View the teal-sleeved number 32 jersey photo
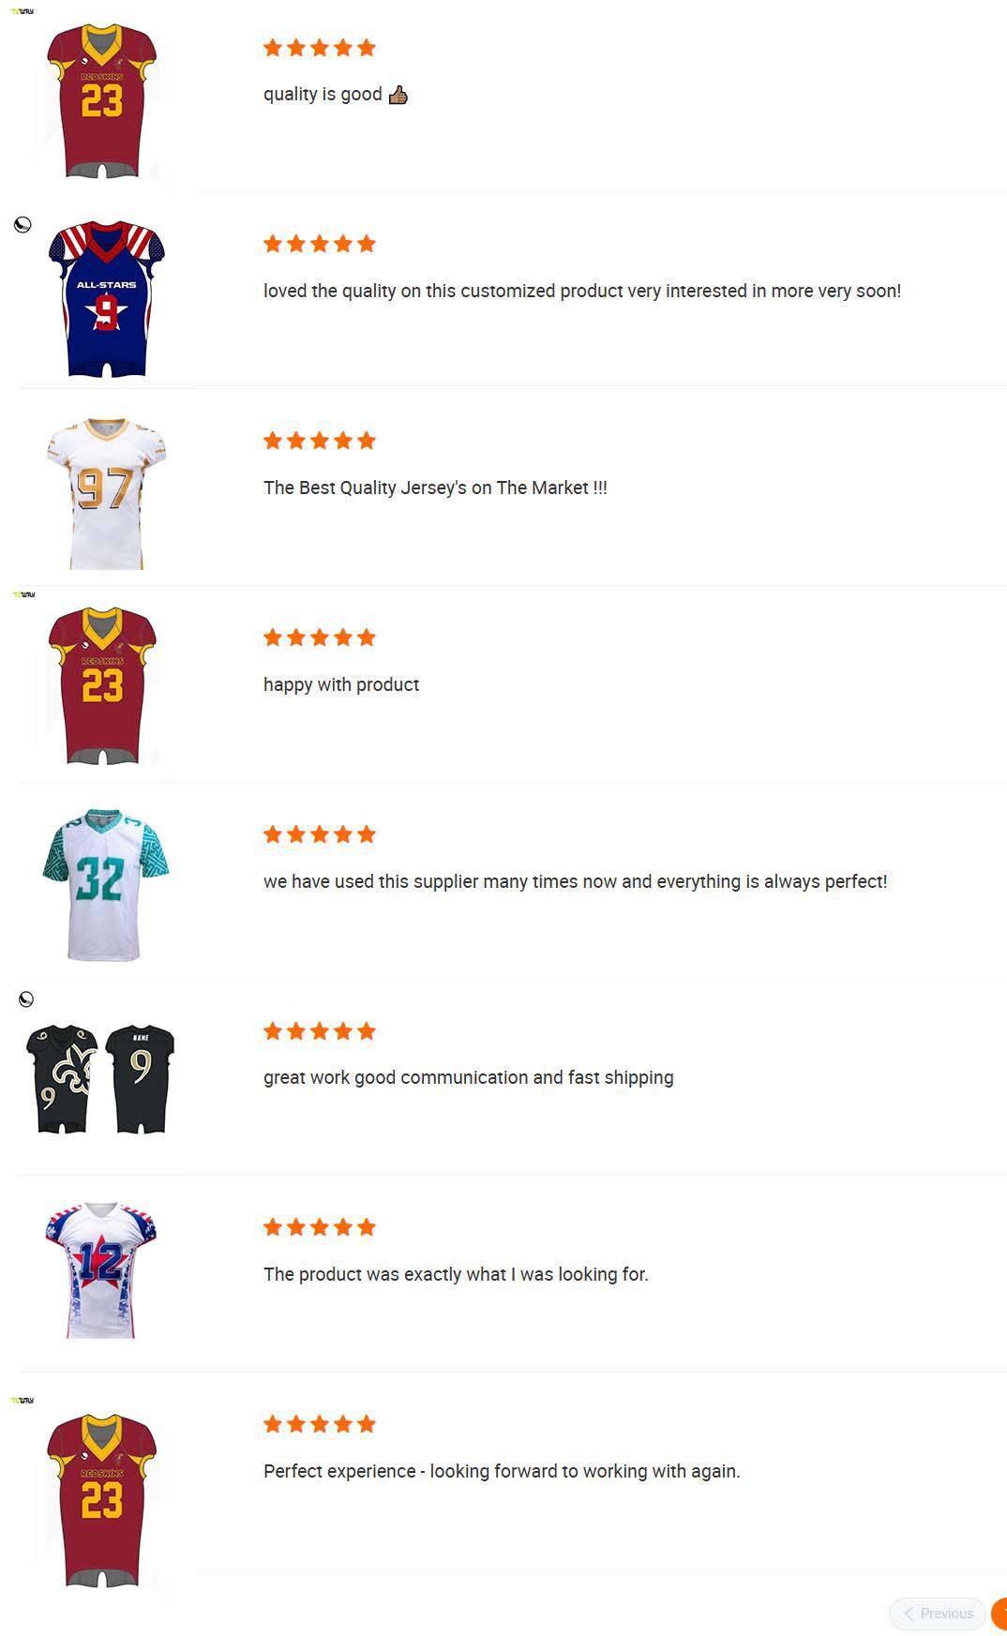1007x1636 pixels. (107, 885)
